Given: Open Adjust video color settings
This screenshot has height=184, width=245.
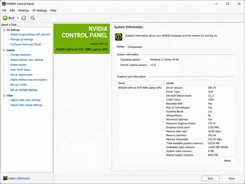Looking at the screenshot, I should [25, 100].
